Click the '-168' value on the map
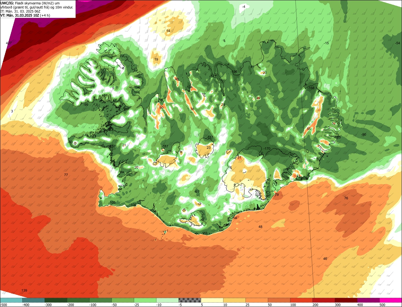 click(311, 88)
